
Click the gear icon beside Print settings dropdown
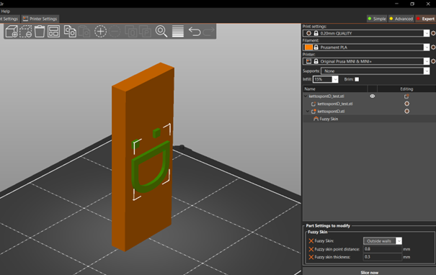[x=433, y=33]
